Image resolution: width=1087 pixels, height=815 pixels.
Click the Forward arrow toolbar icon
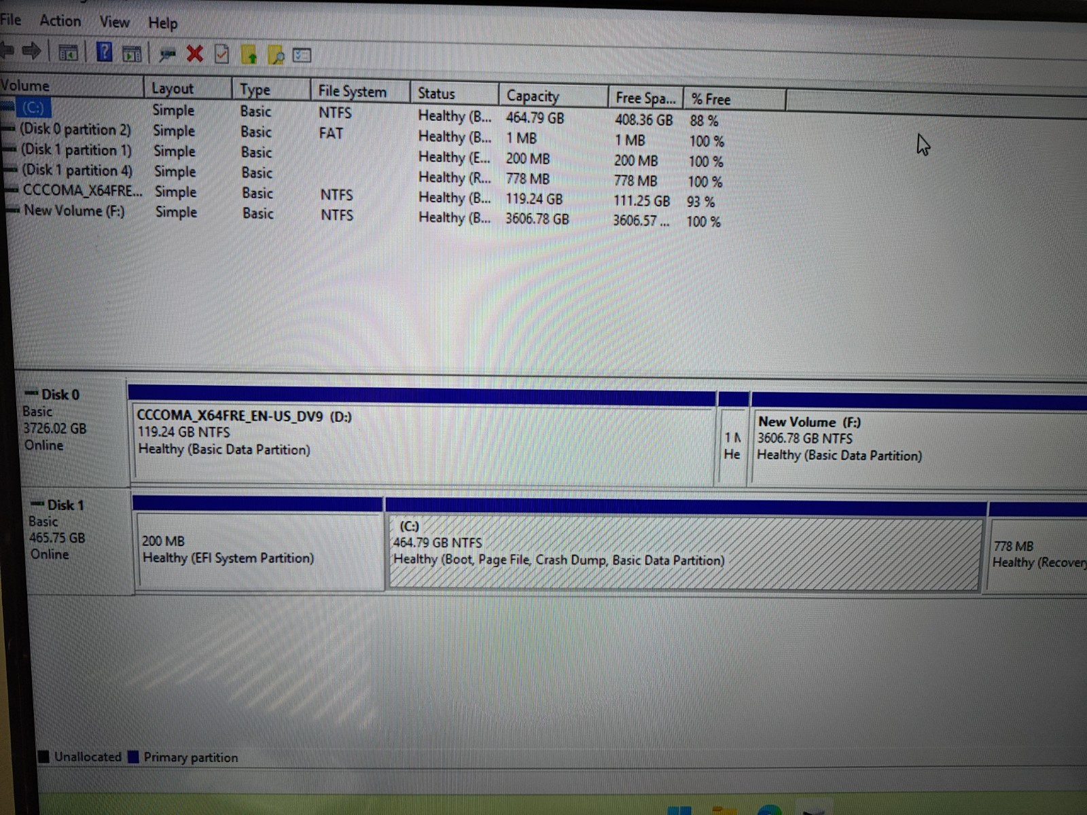[31, 50]
